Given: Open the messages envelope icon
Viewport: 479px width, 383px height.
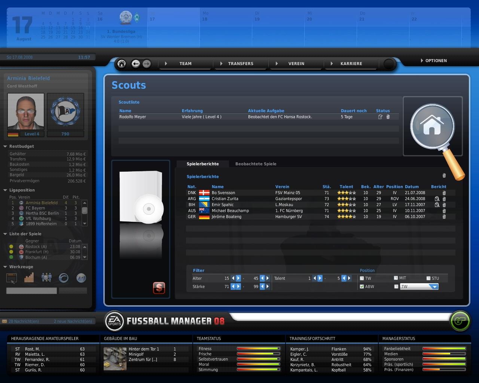Looking at the screenshot, I should click(x=4, y=321).
